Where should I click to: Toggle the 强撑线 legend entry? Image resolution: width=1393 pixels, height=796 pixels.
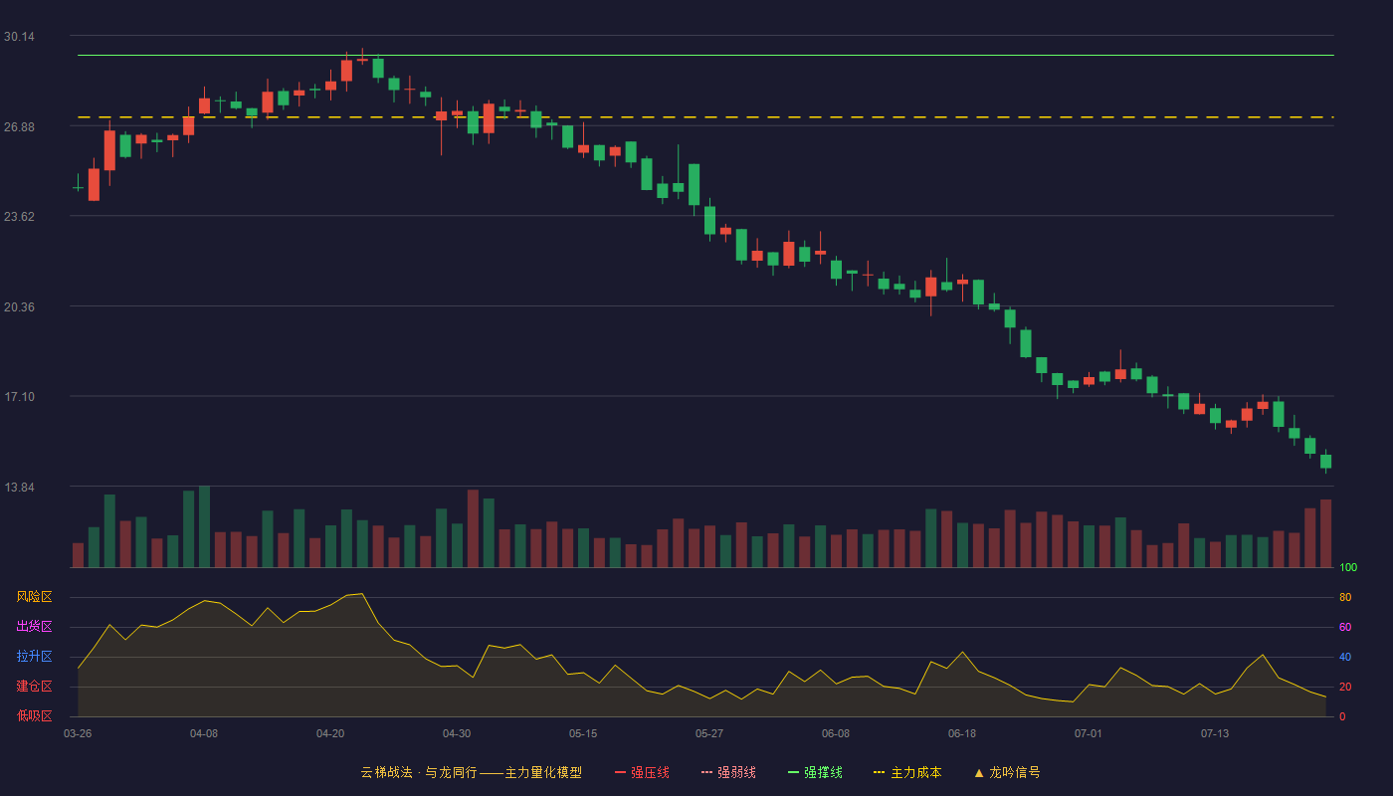coord(815,772)
